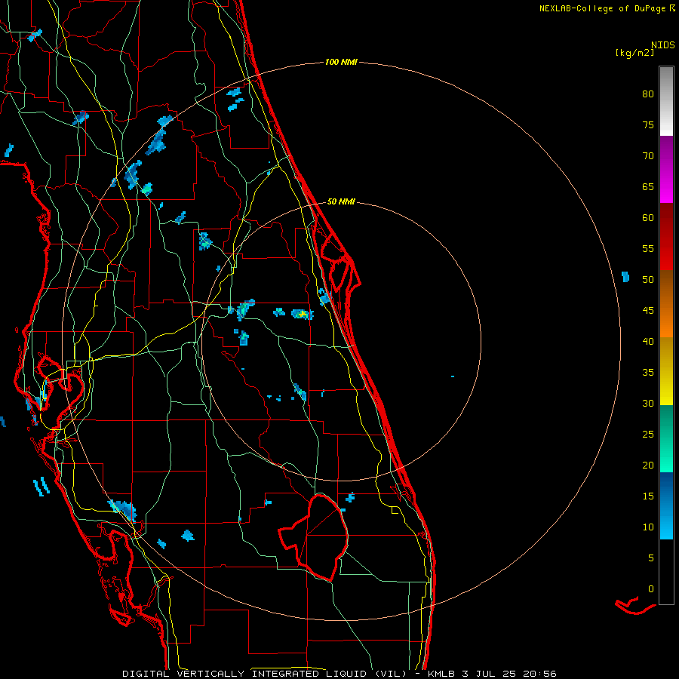Click the NEXLAB-College of DuPage header text
Screen dimensions: 679x679
602,8
